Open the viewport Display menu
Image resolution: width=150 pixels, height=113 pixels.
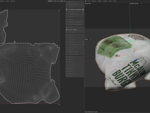(100, 1)
